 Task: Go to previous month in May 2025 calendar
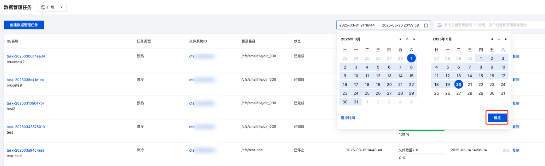pyautogui.click(x=492, y=39)
